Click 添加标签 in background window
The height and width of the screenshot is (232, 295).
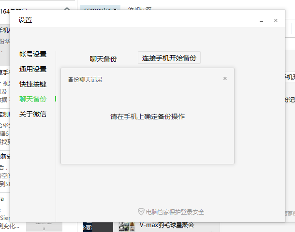click(x=140, y=8)
